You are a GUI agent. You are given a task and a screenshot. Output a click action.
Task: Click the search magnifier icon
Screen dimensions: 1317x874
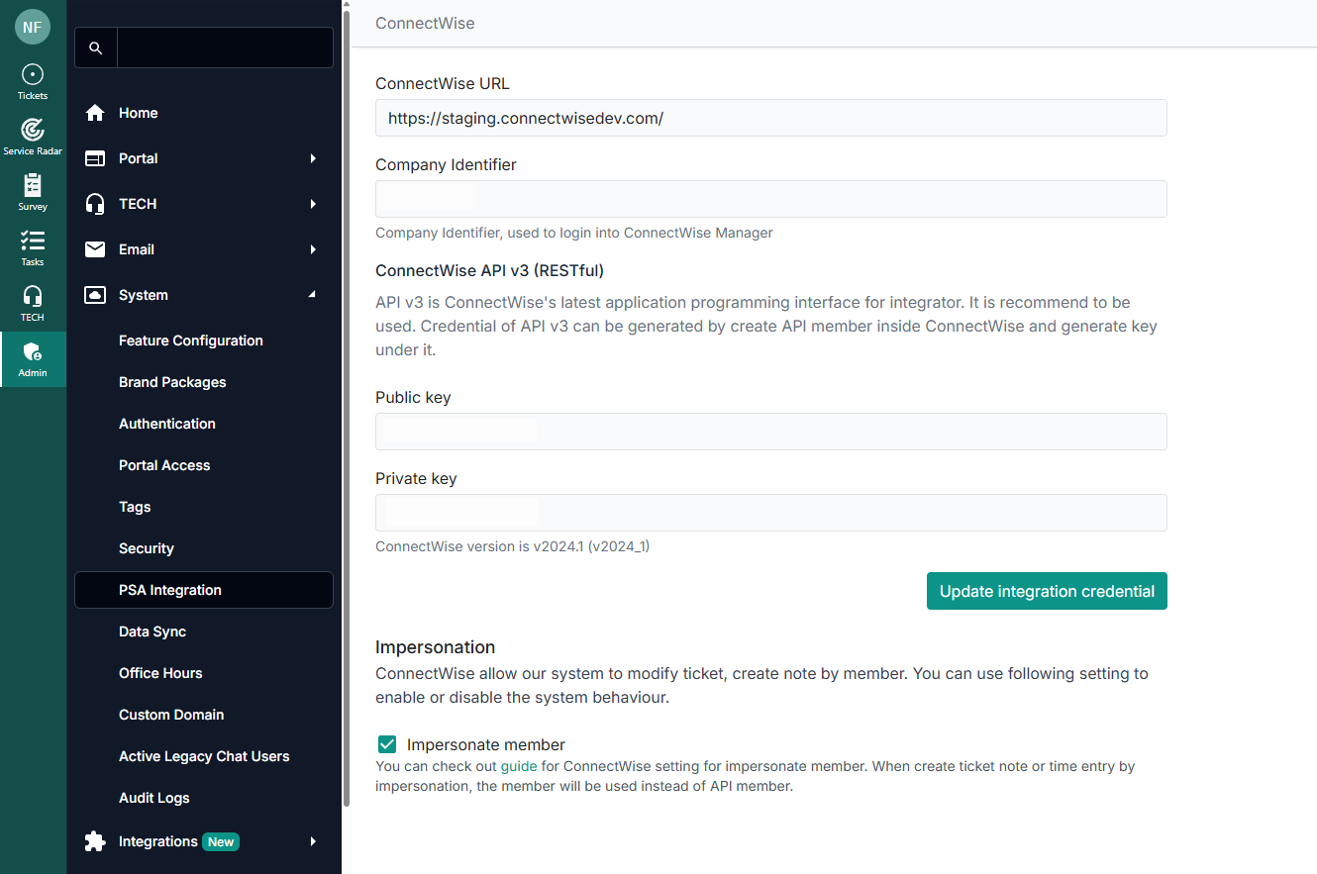(x=96, y=48)
